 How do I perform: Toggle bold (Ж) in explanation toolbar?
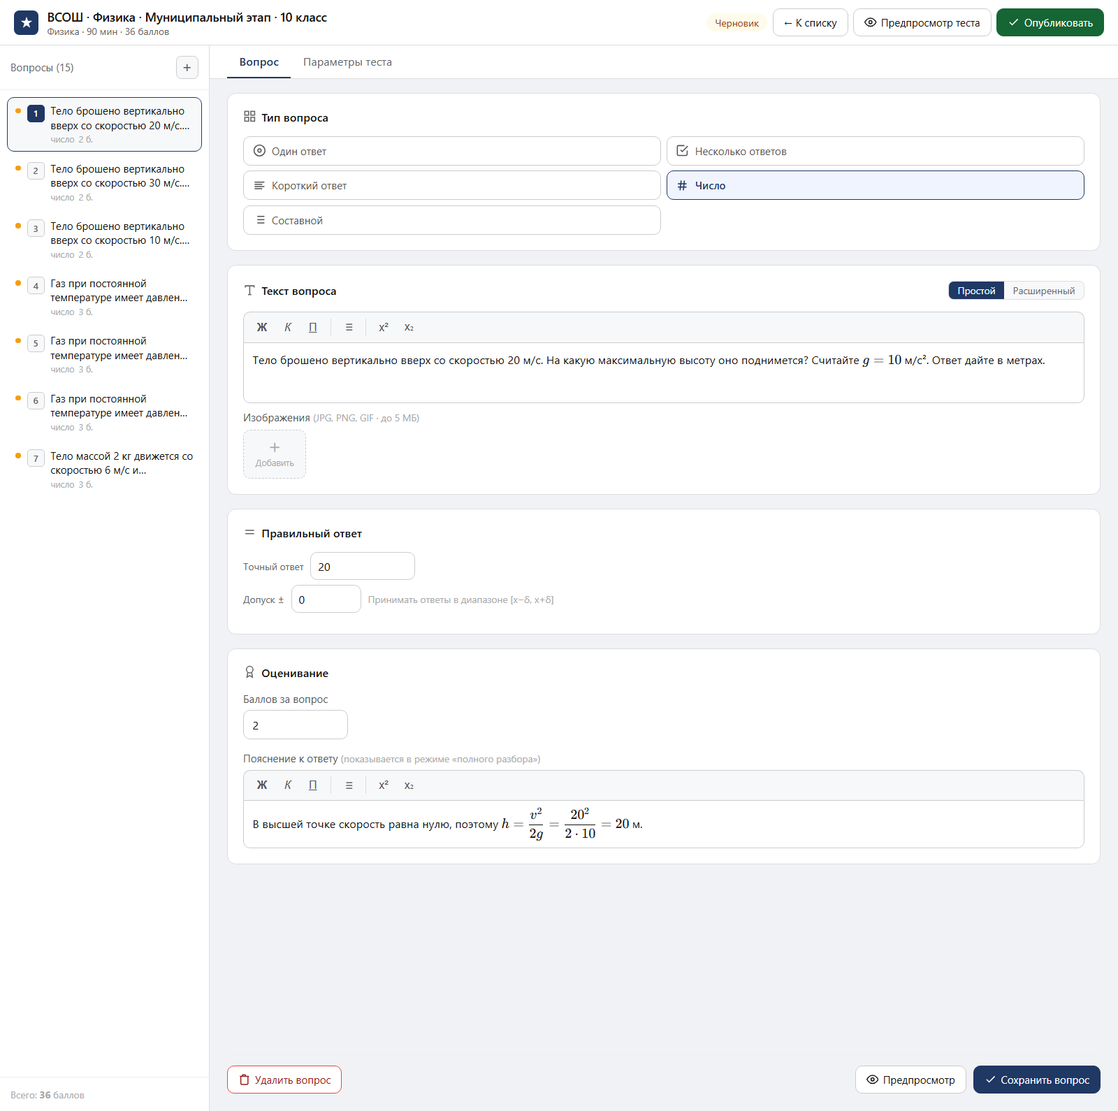pyautogui.click(x=262, y=785)
